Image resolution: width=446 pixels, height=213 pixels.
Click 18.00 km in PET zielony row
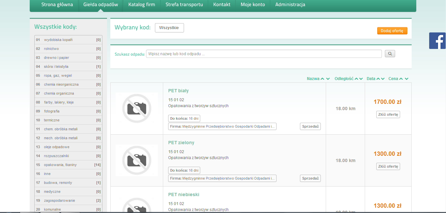(346, 160)
